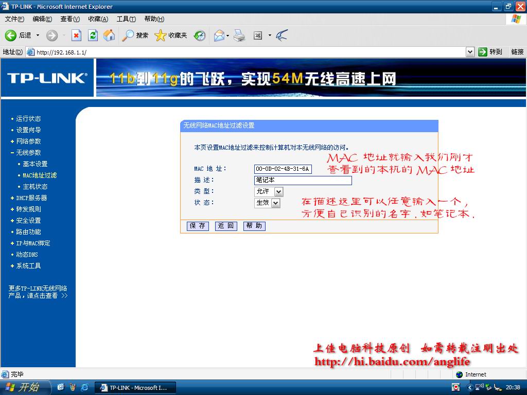Image resolution: width=527 pixels, height=395 pixels.
Task: Select MAC地址过滤 sidebar item
Action: pyautogui.click(x=39, y=175)
